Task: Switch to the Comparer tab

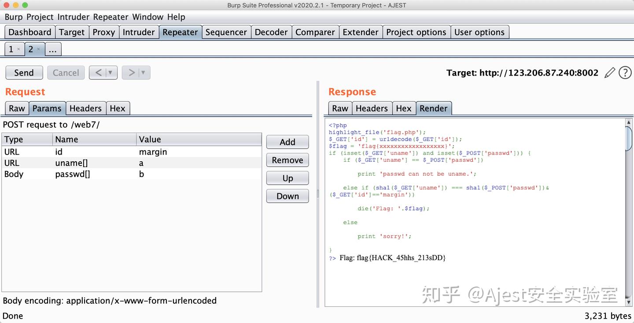Action: 315,32
